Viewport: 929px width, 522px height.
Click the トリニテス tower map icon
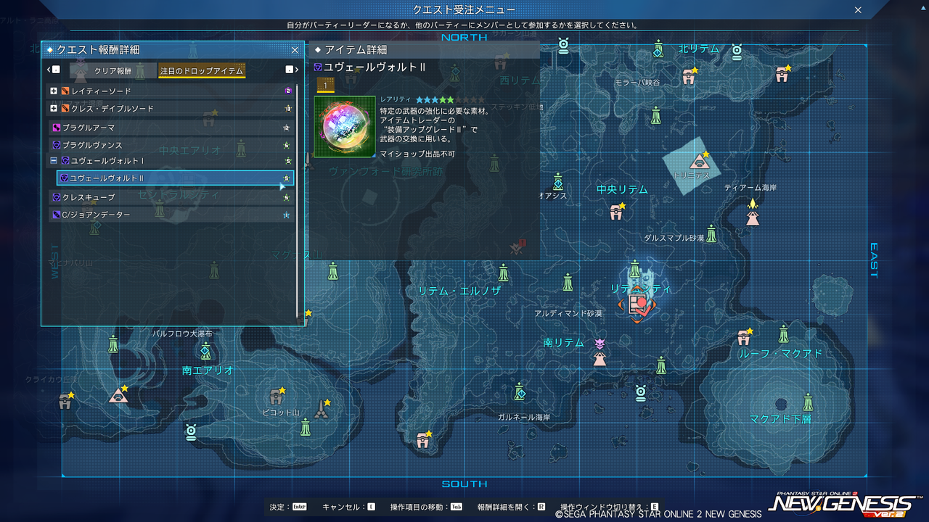click(699, 160)
